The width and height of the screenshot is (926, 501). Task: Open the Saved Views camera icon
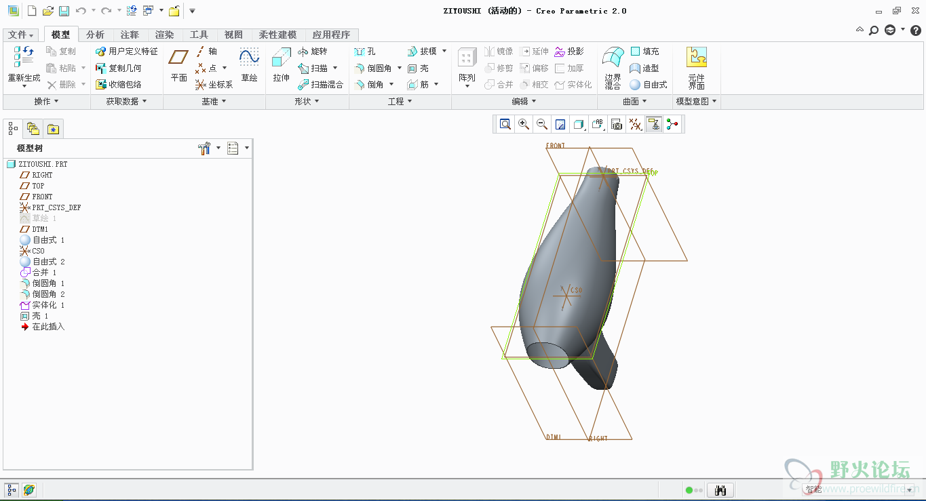click(617, 124)
